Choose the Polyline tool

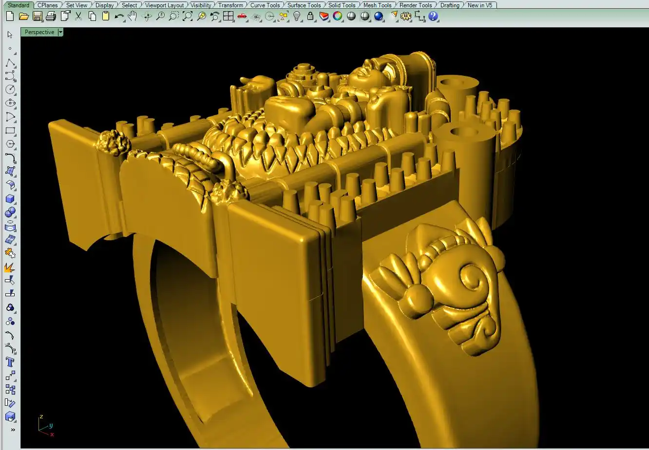[x=10, y=63]
